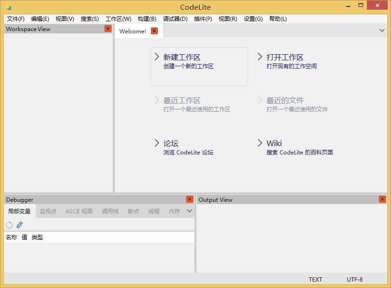Screen dimensions: 391x288
Task: Click the refresh icon in the Debugger panel
Action: 9,224
